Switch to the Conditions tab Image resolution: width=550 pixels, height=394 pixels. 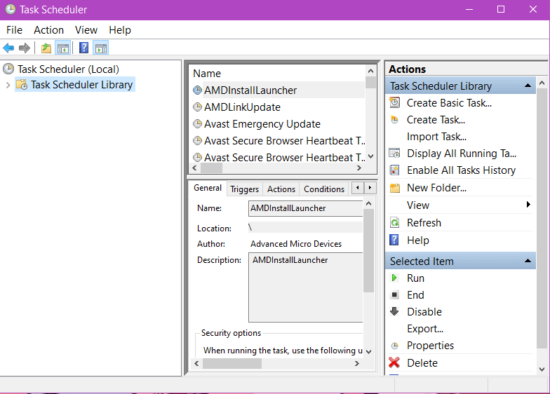(324, 189)
